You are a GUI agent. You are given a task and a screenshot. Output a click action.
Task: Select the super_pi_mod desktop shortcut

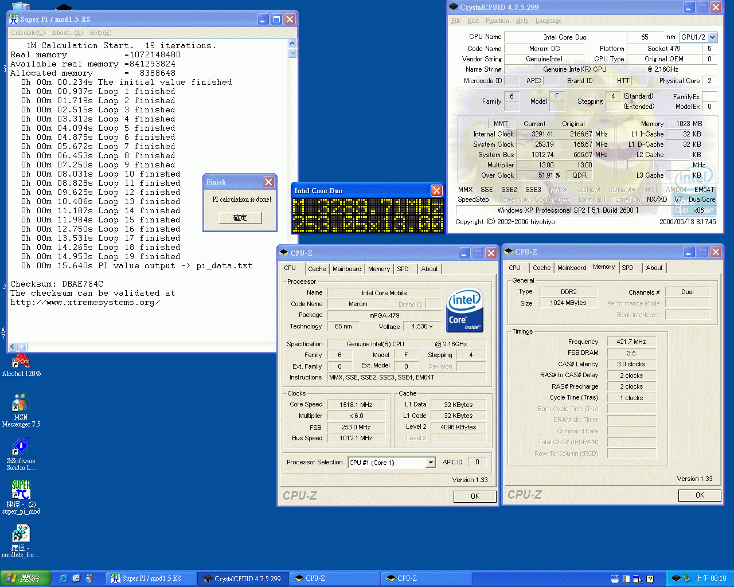(x=21, y=497)
